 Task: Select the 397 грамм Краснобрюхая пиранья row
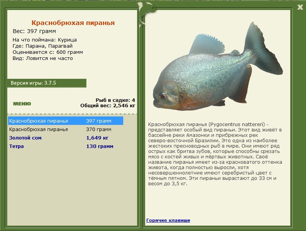click(66, 121)
